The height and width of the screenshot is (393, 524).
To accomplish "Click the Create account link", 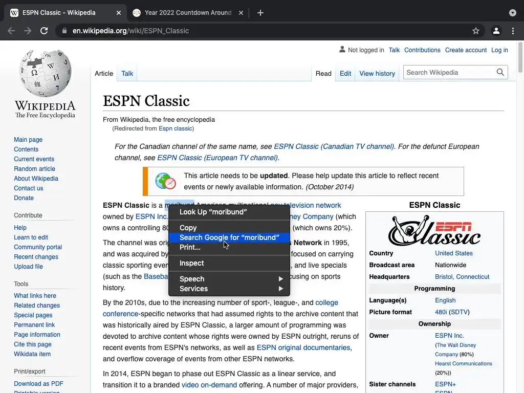I will [466, 50].
